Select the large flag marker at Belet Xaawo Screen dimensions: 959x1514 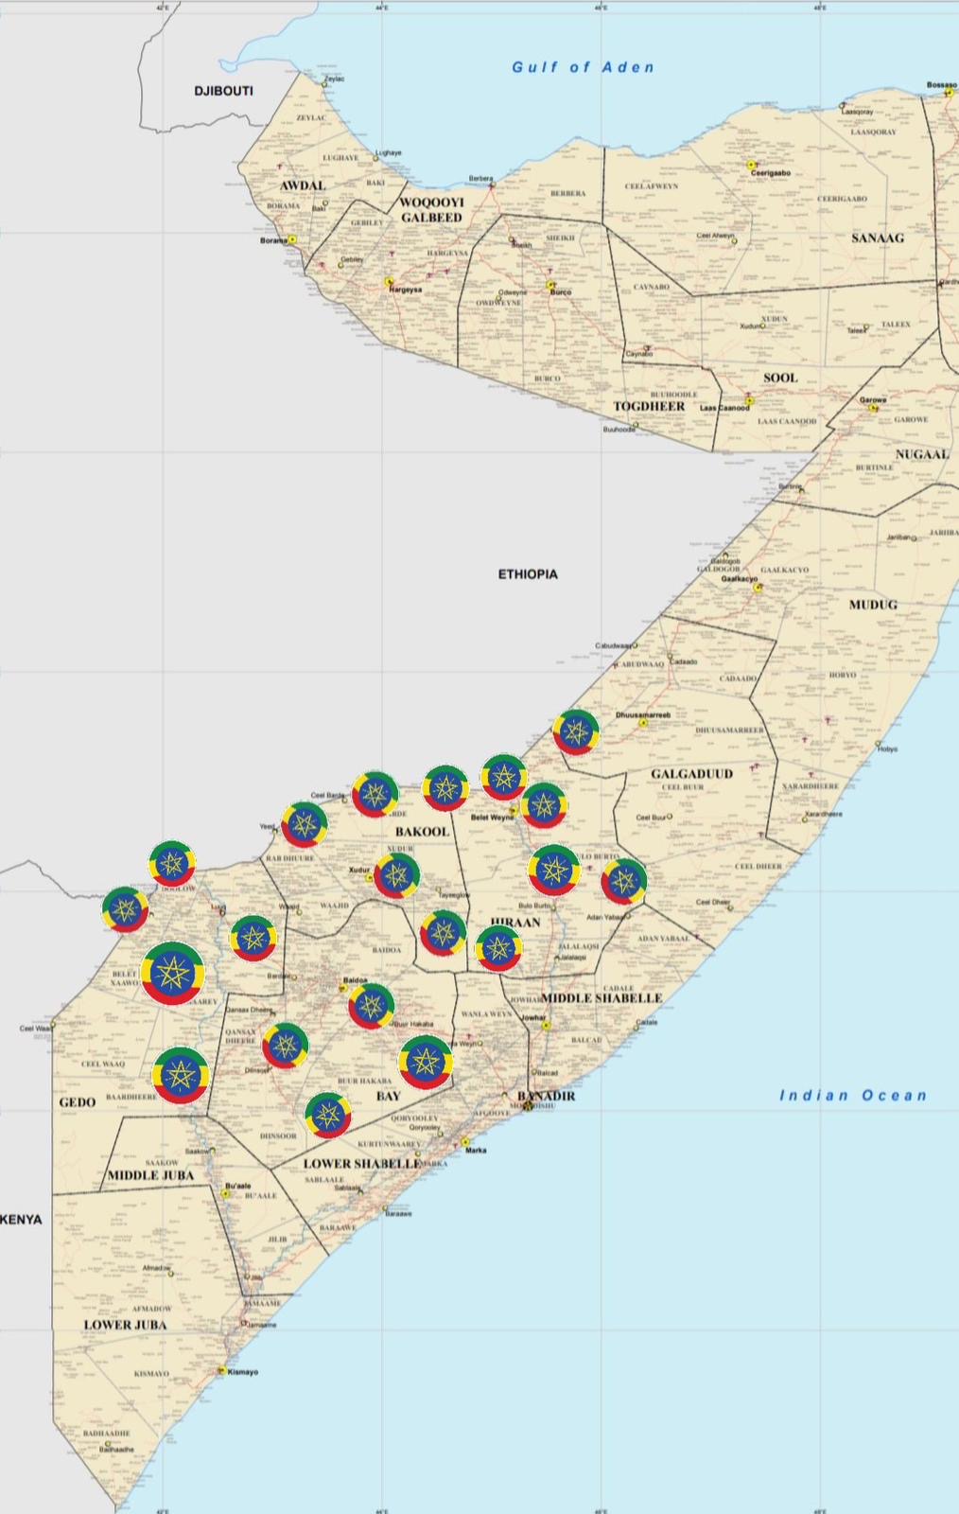173,973
